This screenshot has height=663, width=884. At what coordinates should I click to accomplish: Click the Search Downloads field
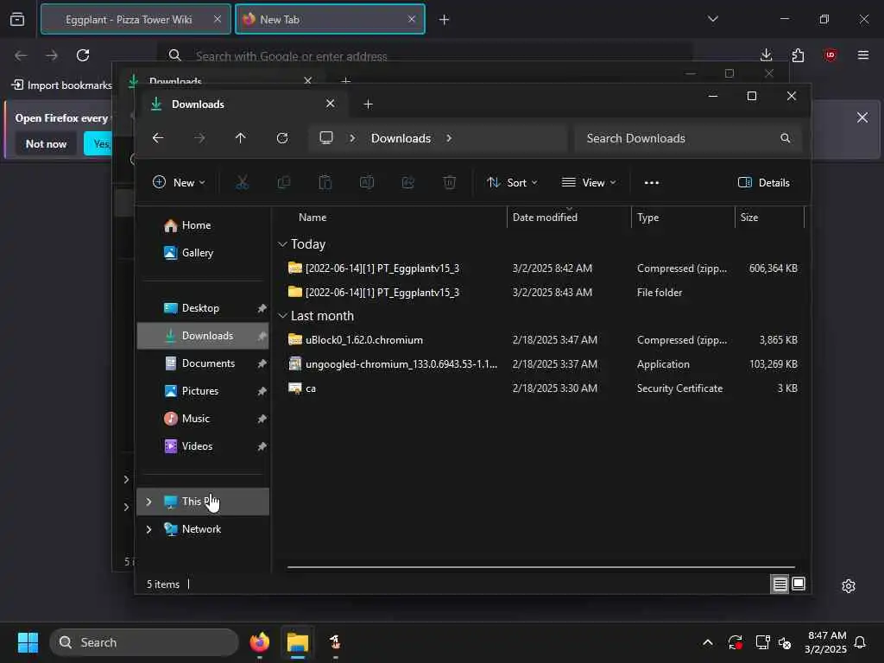tap(688, 138)
